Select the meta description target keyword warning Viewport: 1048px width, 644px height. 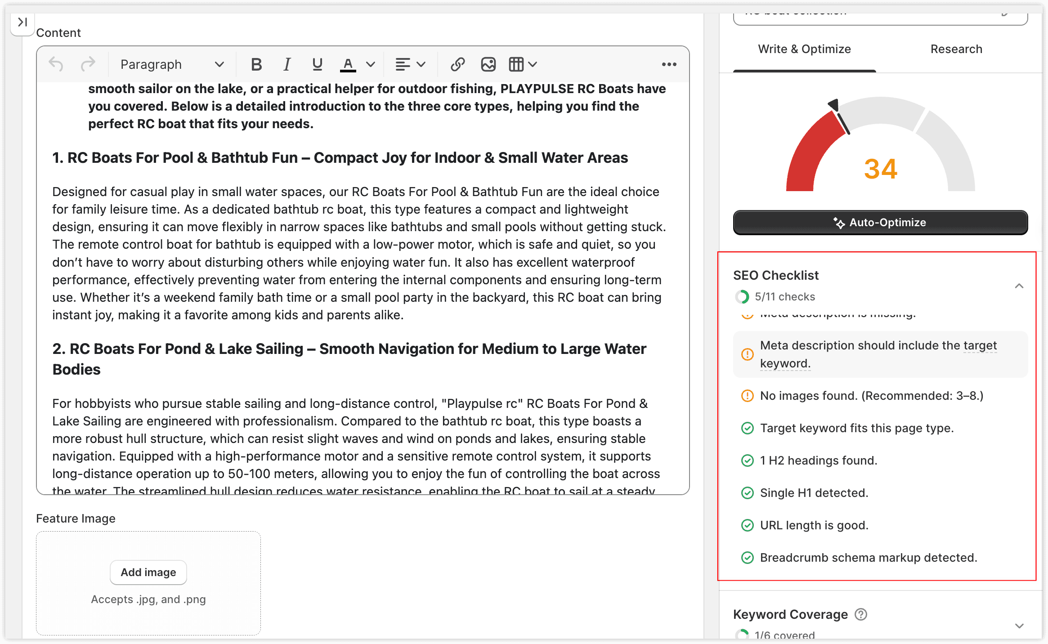point(880,354)
